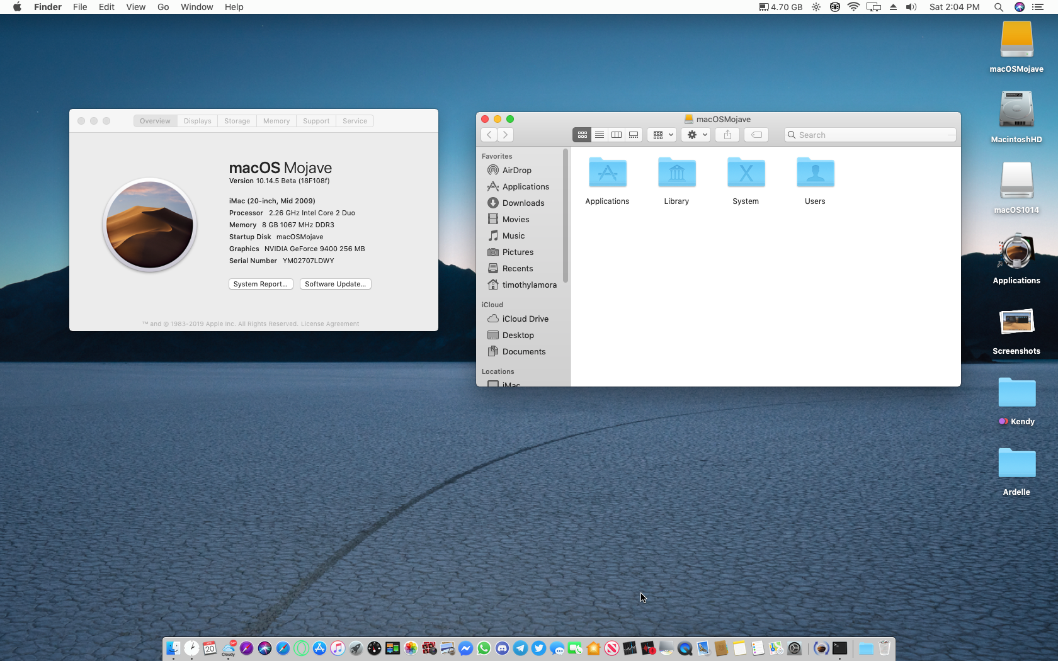
Task: Open Launchpad from the Dock
Action: [x=356, y=648]
